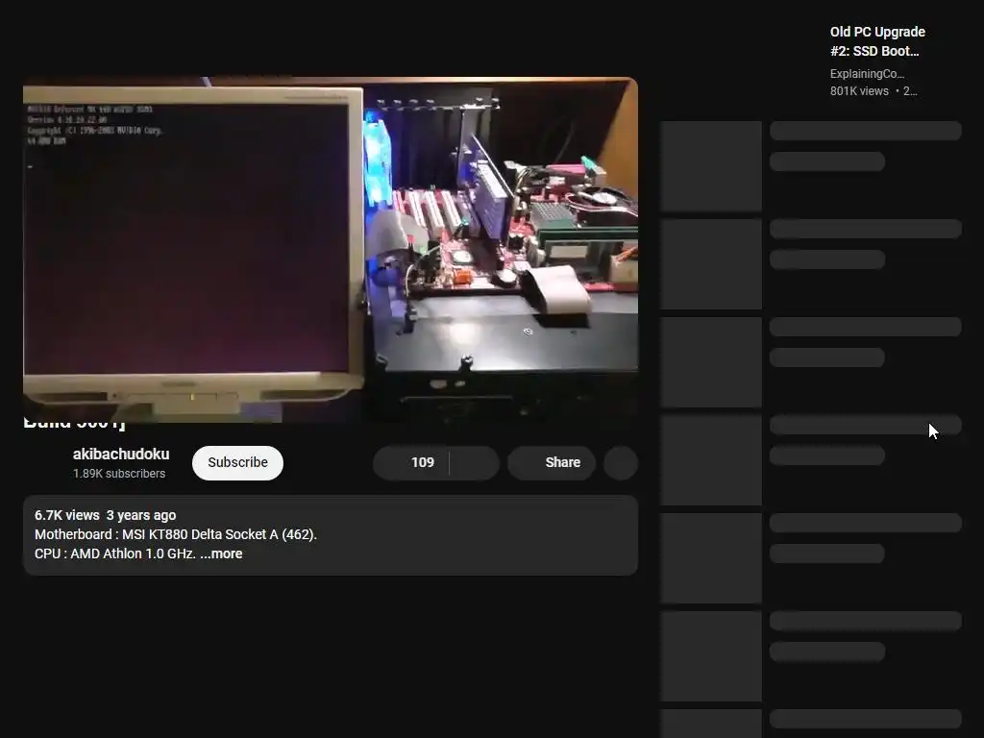Click the 6.7K views 3 years ago text
The height and width of the screenshot is (738, 984).
click(106, 515)
